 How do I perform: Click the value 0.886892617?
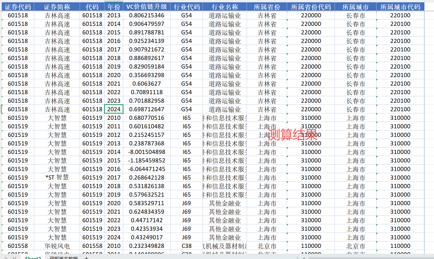coord(147,58)
